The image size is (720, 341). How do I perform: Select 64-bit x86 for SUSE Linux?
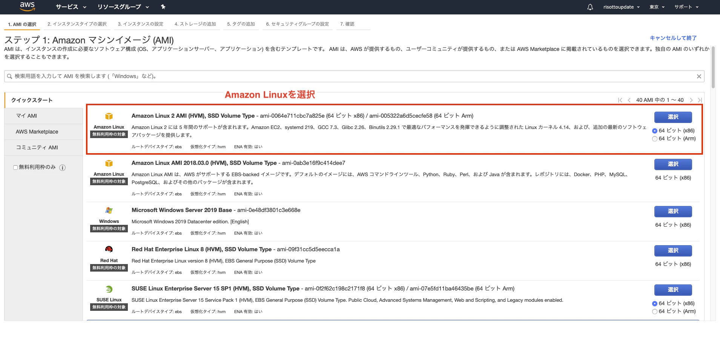(655, 304)
